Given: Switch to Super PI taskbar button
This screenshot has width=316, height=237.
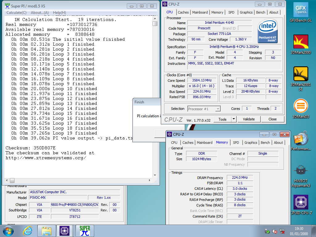Looking at the screenshot, I should 85,231.
